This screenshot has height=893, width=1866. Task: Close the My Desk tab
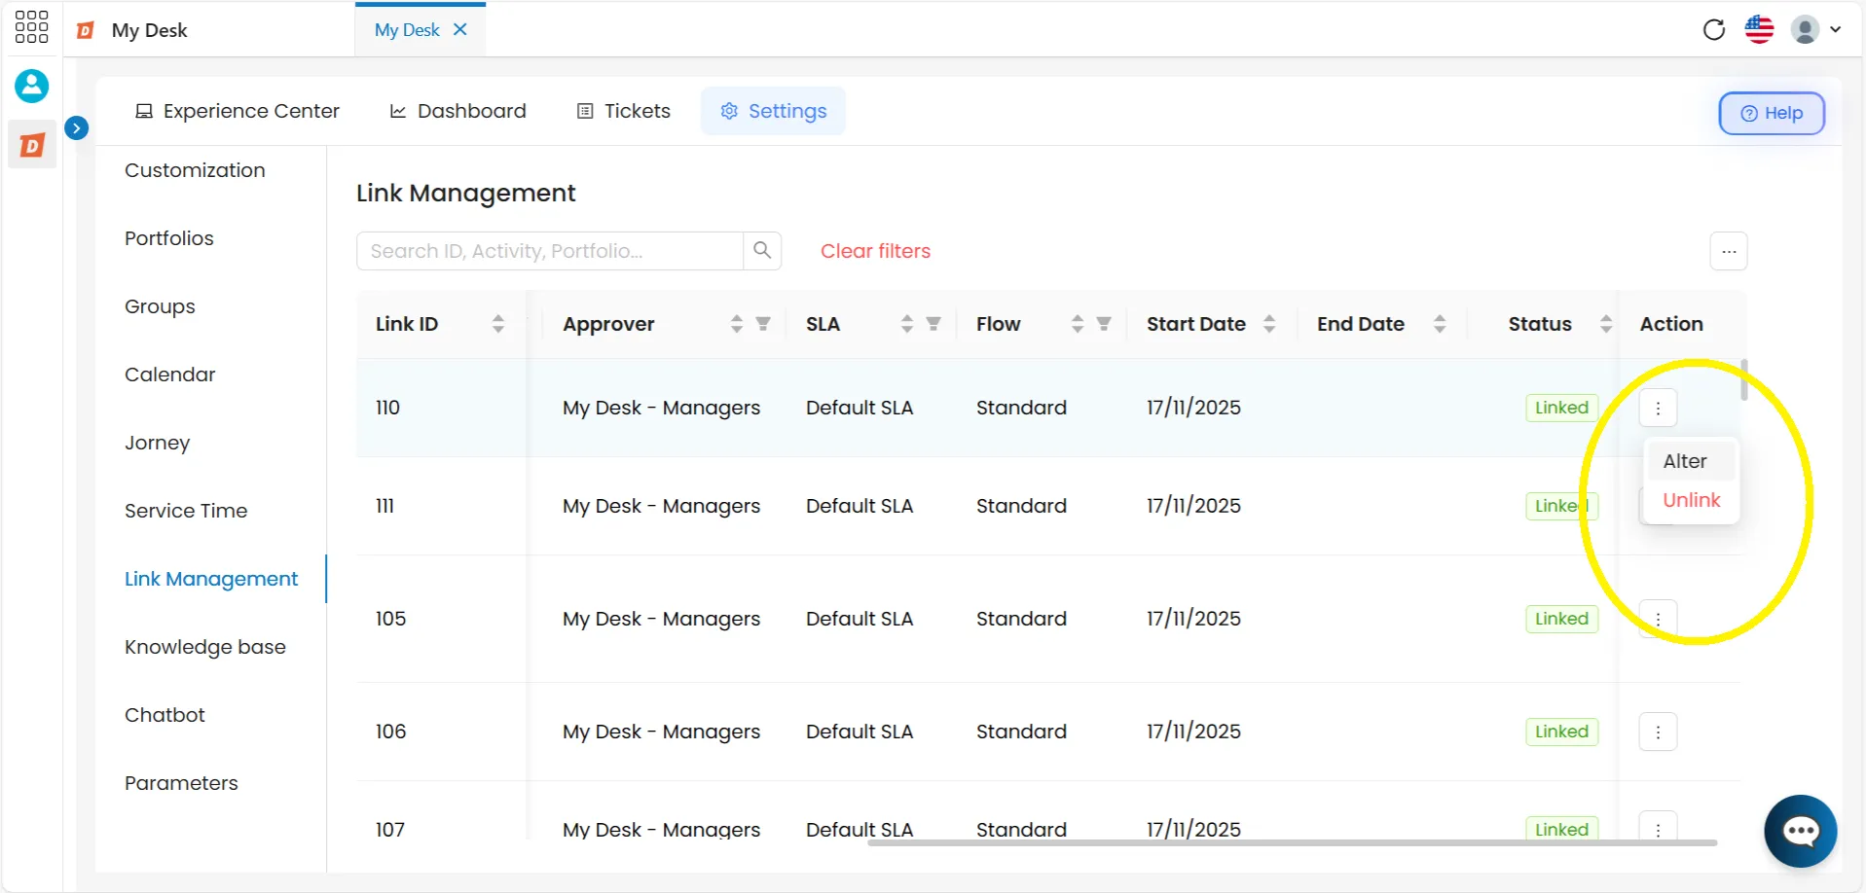click(x=460, y=29)
